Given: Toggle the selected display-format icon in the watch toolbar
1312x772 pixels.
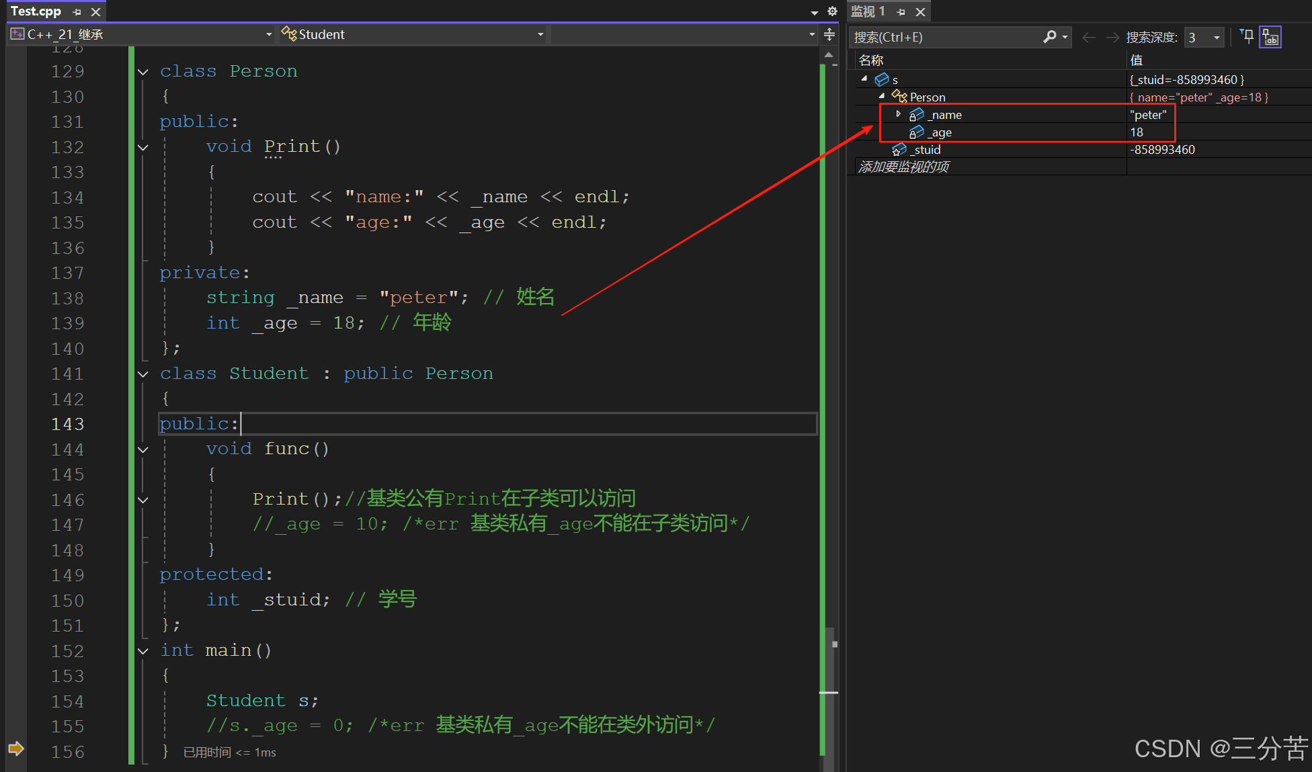Looking at the screenshot, I should [x=1270, y=37].
